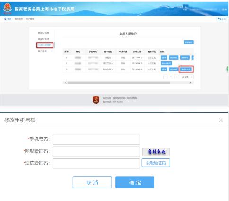Click the return arrow button at top right
The width and height of the screenshot is (229, 201).
[221, 19]
